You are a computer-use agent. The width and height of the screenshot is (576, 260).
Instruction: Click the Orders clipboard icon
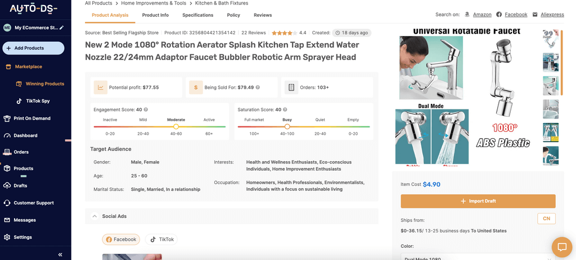click(291, 88)
